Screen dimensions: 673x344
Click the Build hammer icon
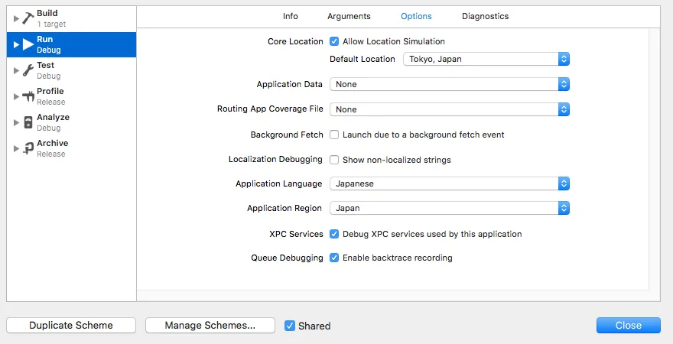point(28,18)
